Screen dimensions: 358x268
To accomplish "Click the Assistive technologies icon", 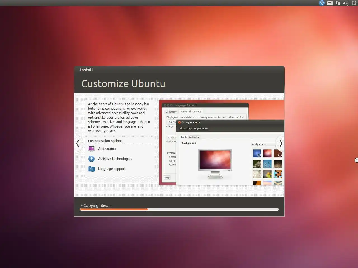I will tap(91, 159).
